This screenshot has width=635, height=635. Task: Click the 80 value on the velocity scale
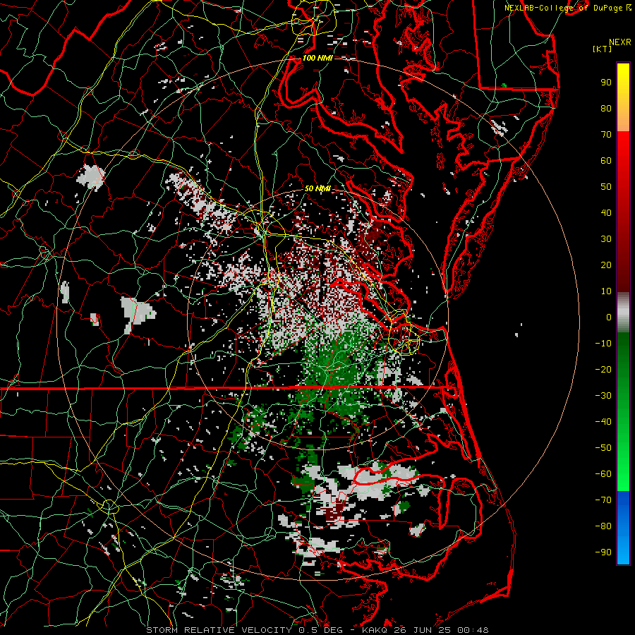(606, 108)
